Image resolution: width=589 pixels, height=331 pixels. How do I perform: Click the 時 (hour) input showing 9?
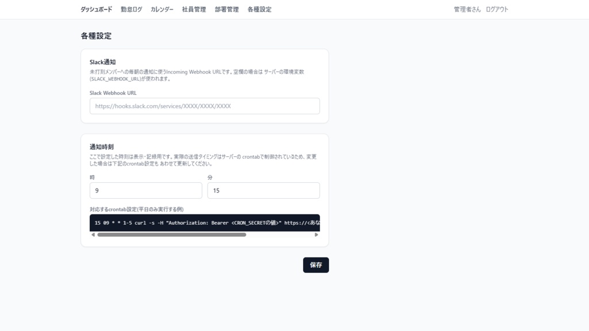pyautogui.click(x=146, y=191)
